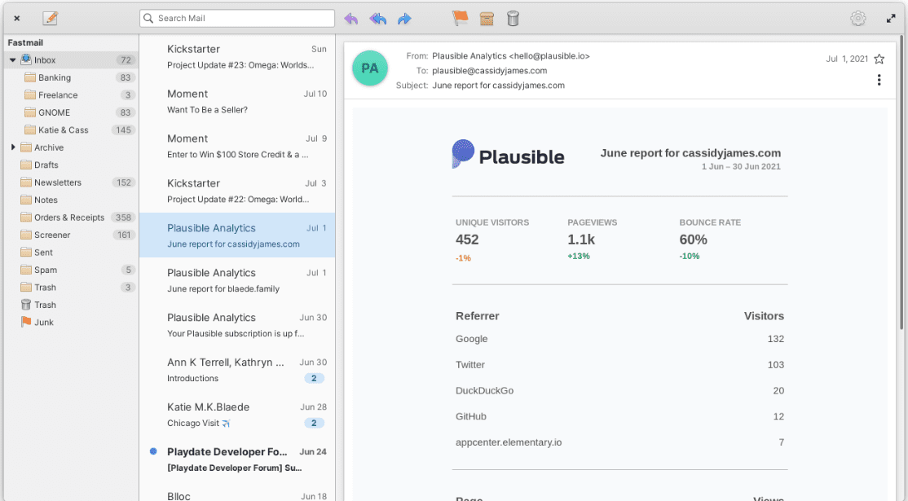Click the message pane vertical scrollbar
The height and width of the screenshot is (501, 908).
(901, 182)
